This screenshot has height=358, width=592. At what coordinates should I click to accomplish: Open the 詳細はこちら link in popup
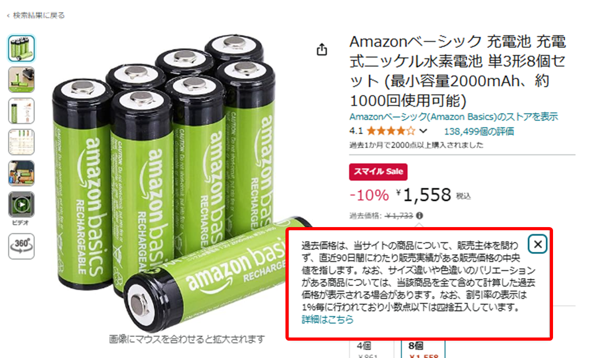click(327, 320)
